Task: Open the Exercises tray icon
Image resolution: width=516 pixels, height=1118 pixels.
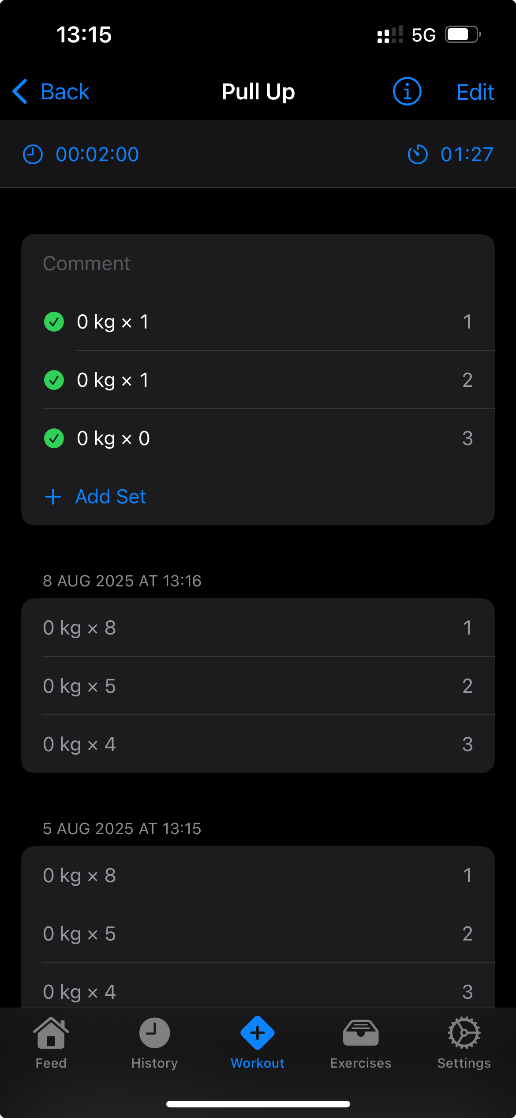Action: click(x=361, y=1033)
